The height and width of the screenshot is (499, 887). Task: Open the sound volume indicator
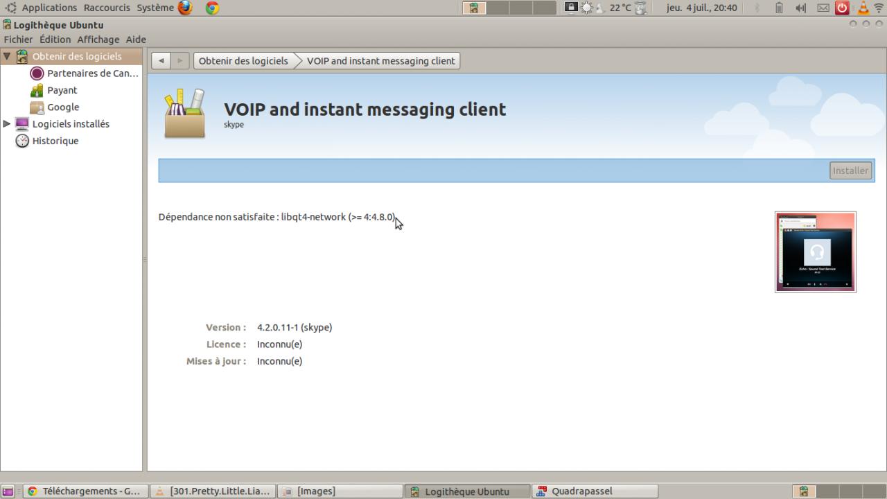coord(800,8)
